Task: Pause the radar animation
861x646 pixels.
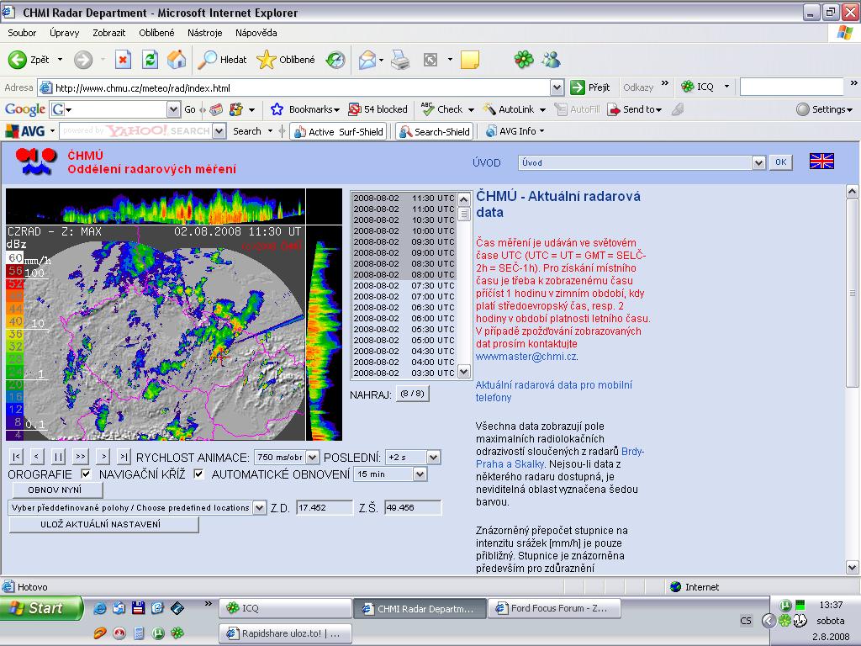Action: pyautogui.click(x=58, y=457)
